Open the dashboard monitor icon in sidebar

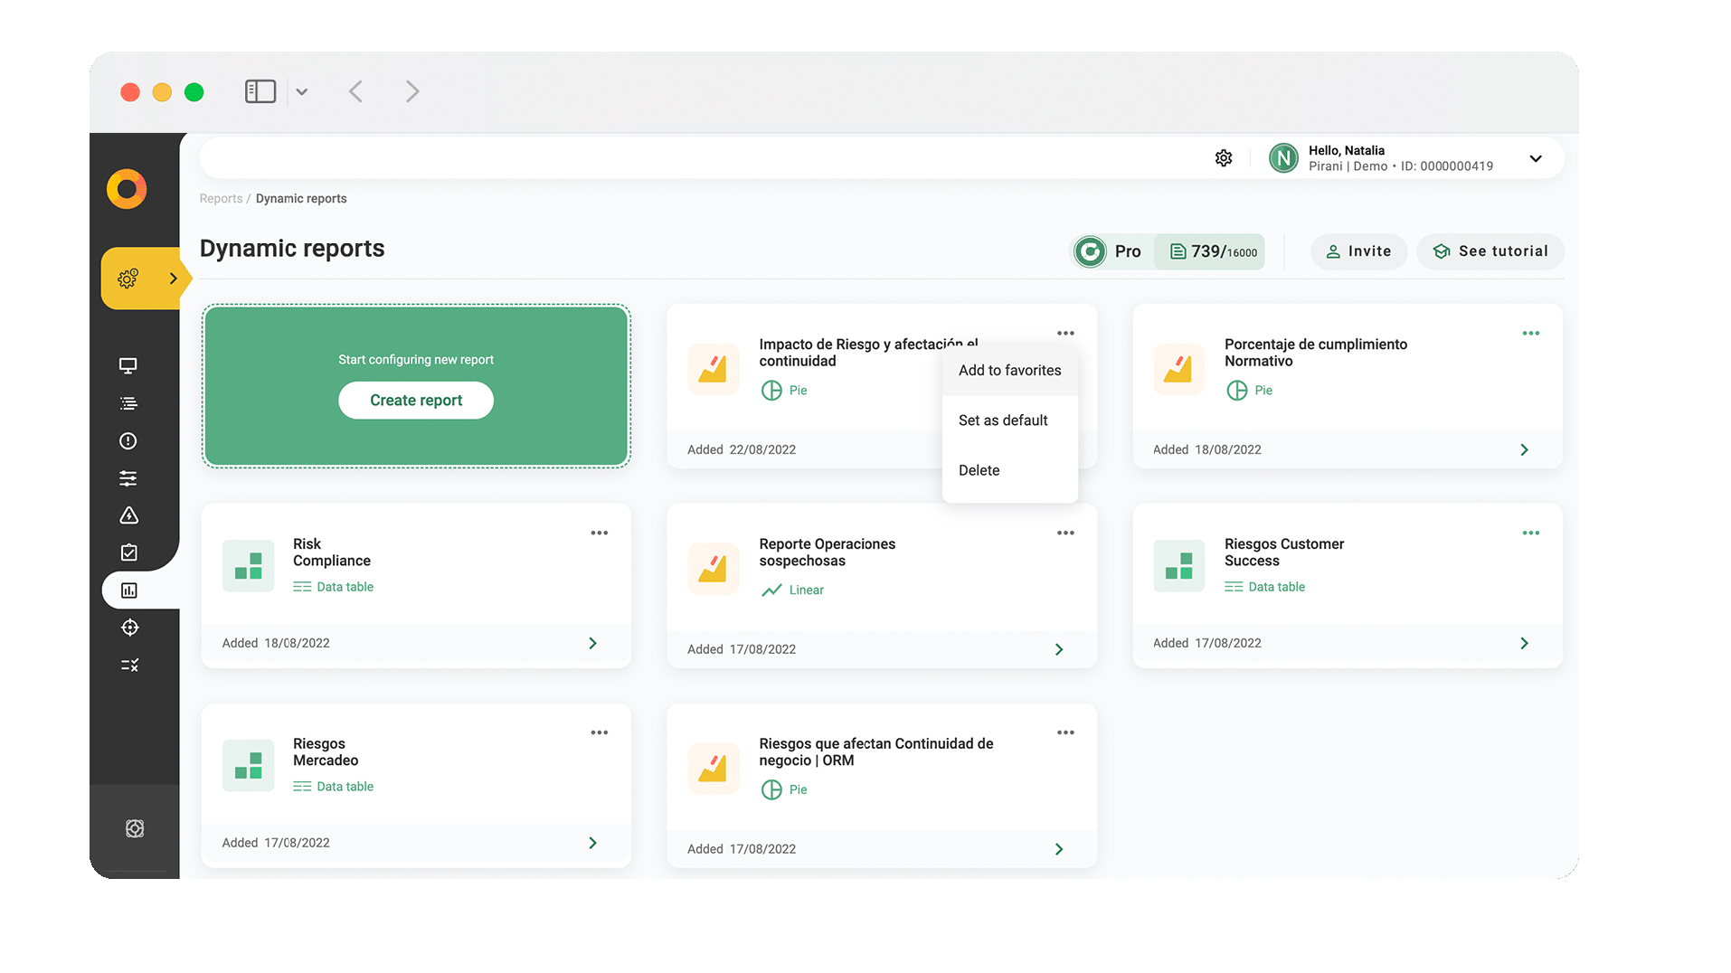(x=128, y=365)
